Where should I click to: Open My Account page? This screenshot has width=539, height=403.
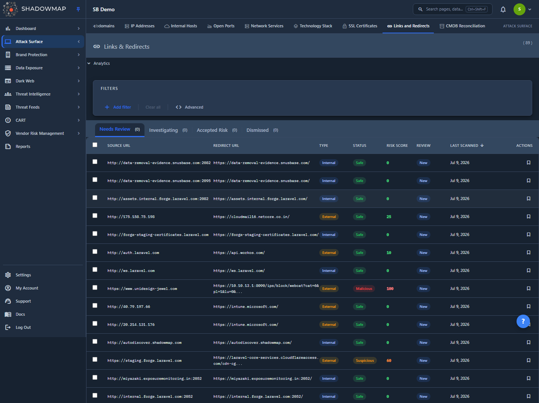42,288
